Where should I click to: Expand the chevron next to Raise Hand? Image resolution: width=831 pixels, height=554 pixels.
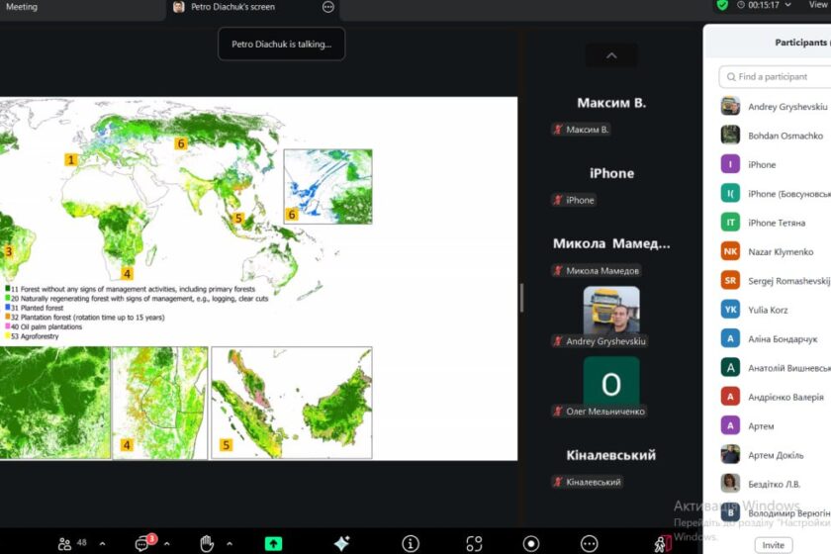point(230,543)
